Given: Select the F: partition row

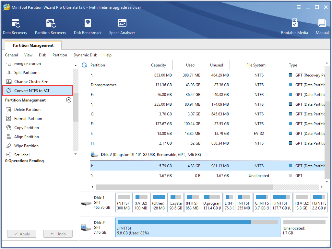Looking at the screenshot, I should click(207, 124).
